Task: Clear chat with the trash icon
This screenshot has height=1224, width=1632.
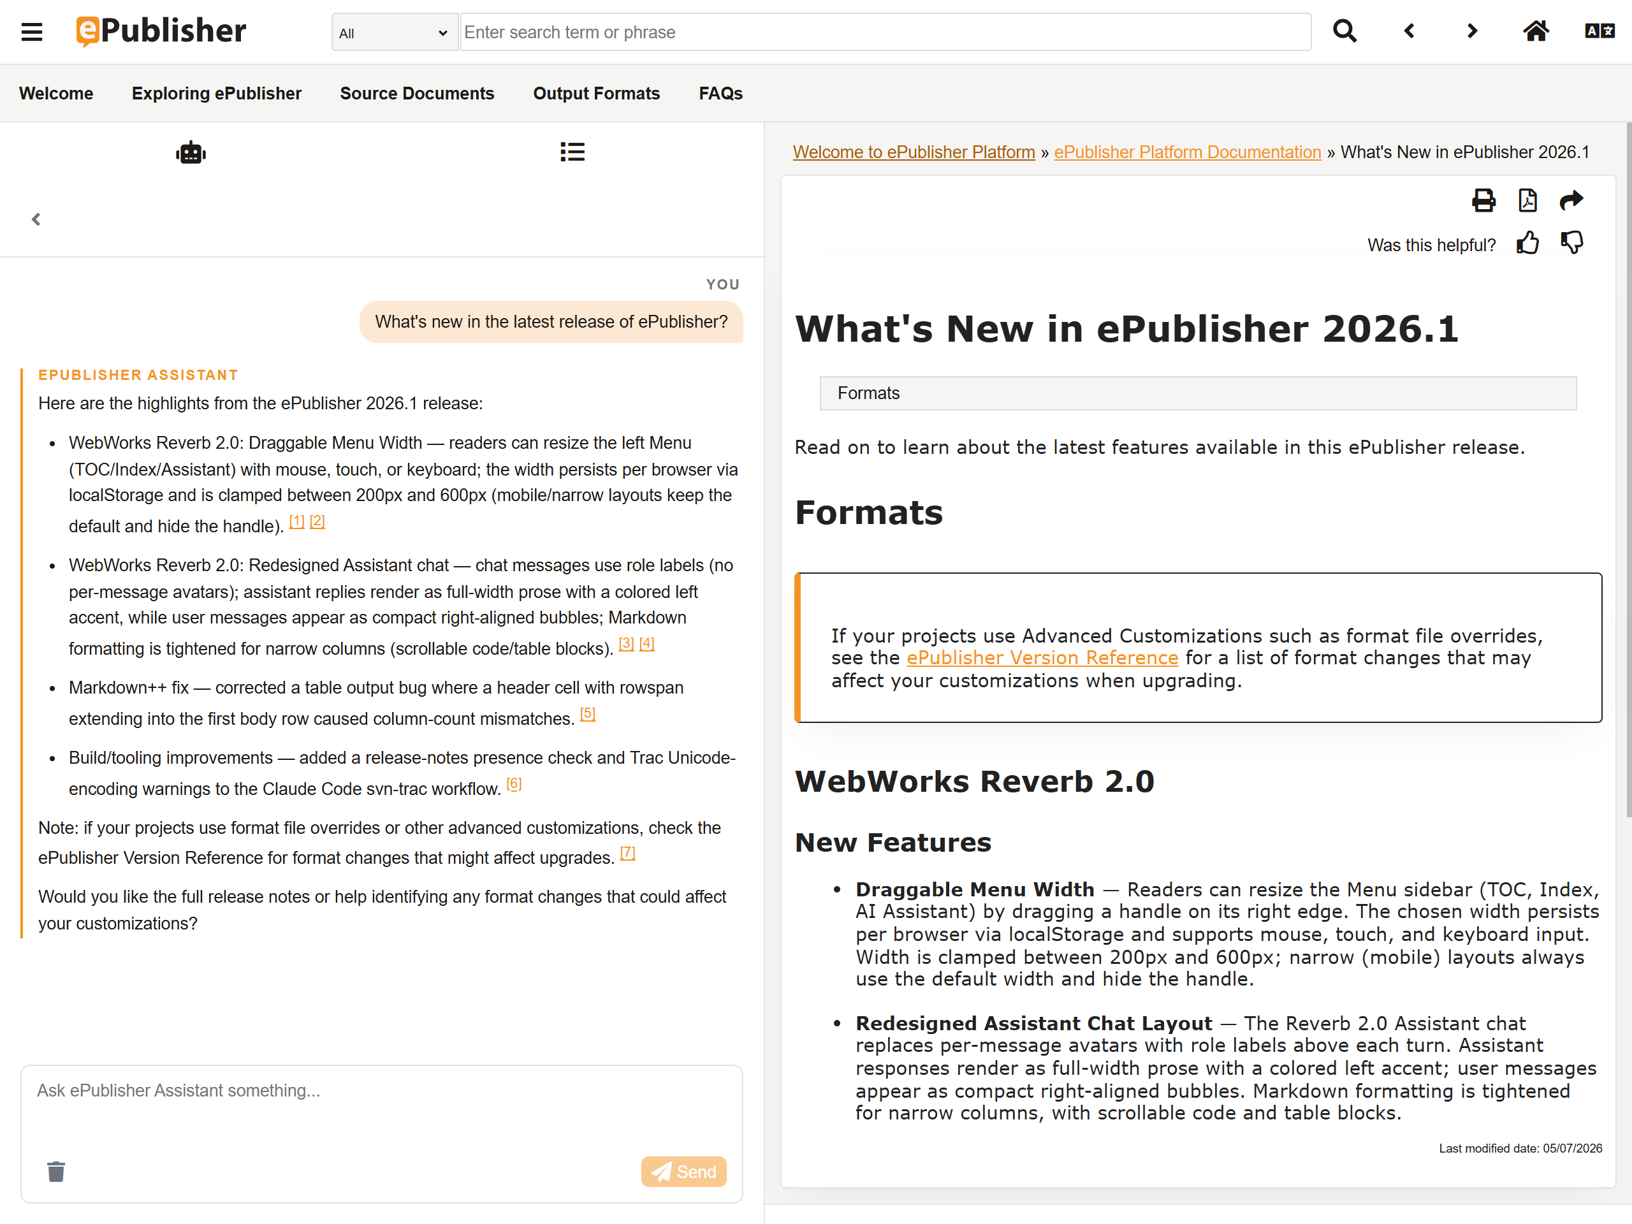Action: pos(56,1171)
